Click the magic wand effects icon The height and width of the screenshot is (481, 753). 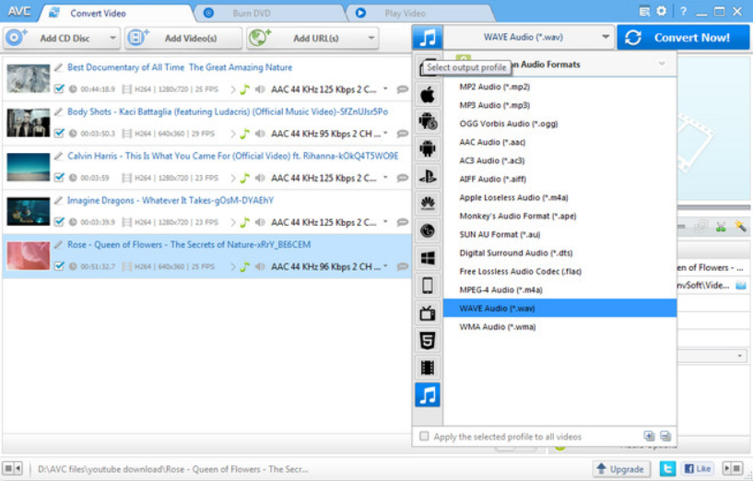(741, 227)
